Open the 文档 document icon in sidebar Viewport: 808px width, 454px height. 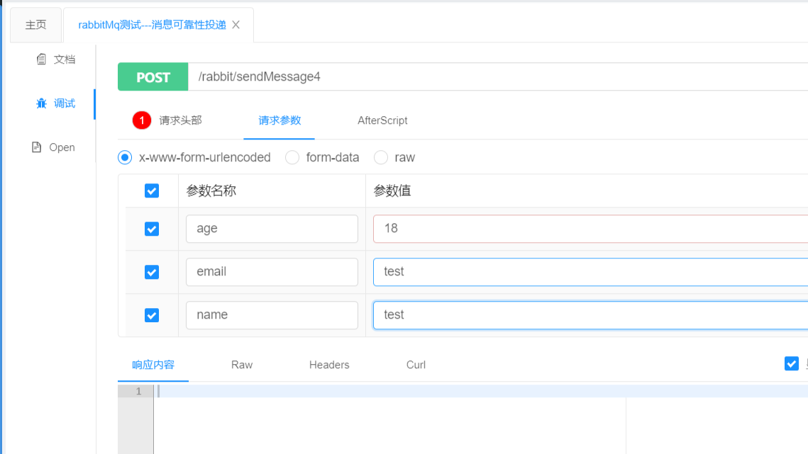click(x=41, y=59)
